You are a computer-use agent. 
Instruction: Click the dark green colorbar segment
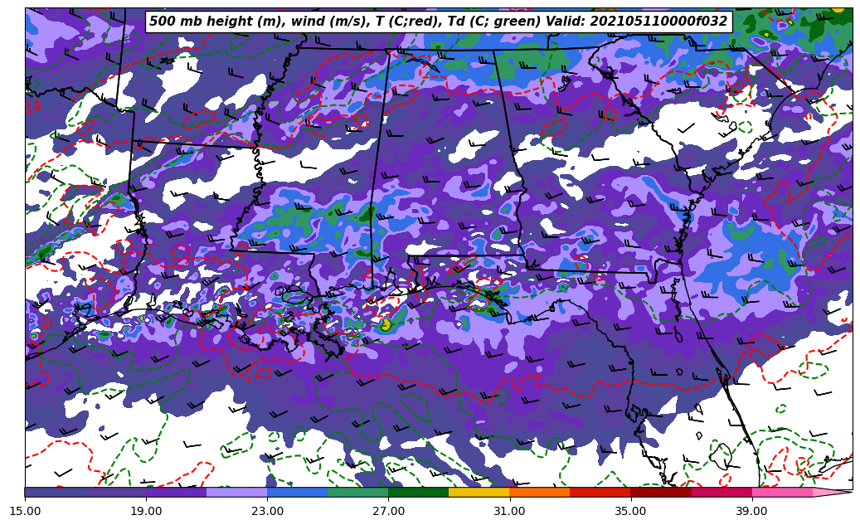coord(418,492)
